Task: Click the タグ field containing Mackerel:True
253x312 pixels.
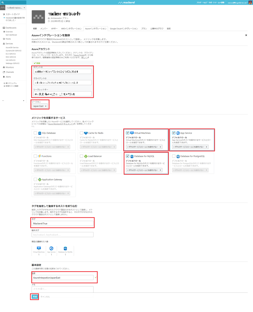Action: 62,223
